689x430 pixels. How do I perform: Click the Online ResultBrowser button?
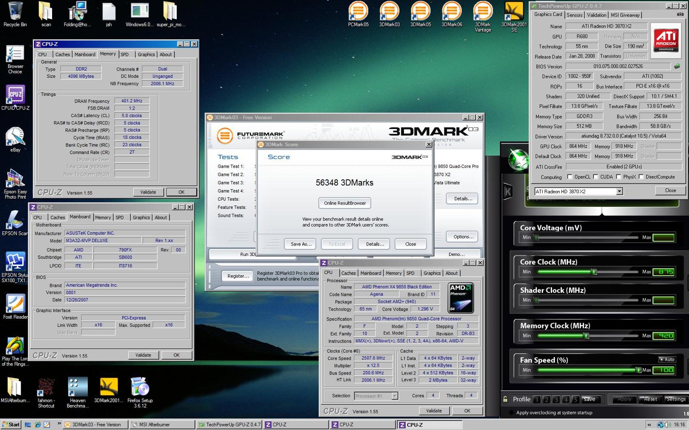click(344, 203)
